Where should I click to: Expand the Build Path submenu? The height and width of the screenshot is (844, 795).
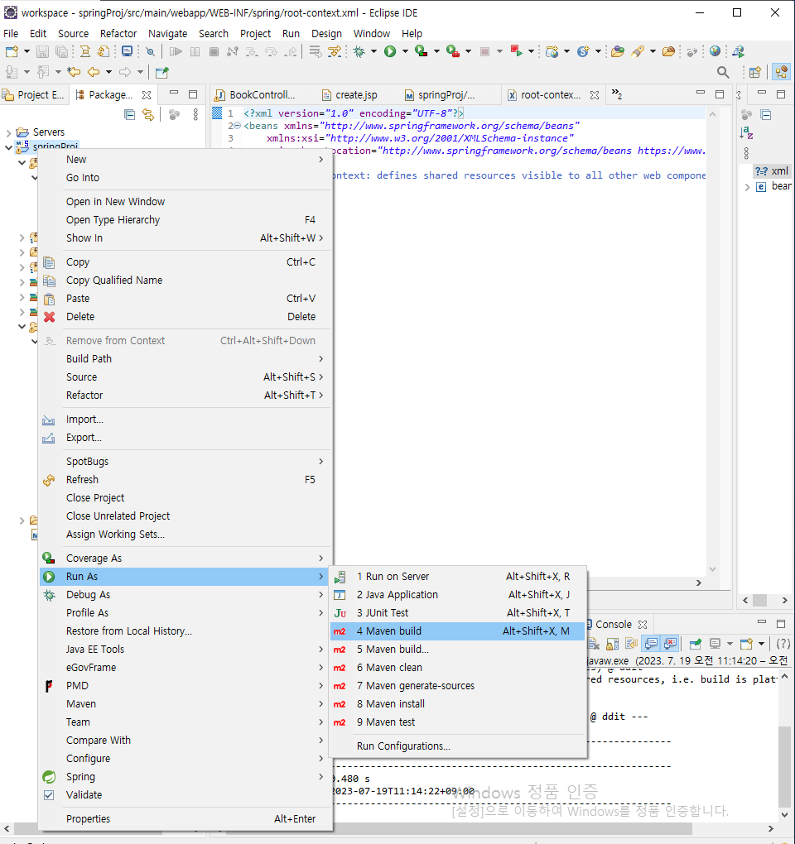click(x=321, y=359)
